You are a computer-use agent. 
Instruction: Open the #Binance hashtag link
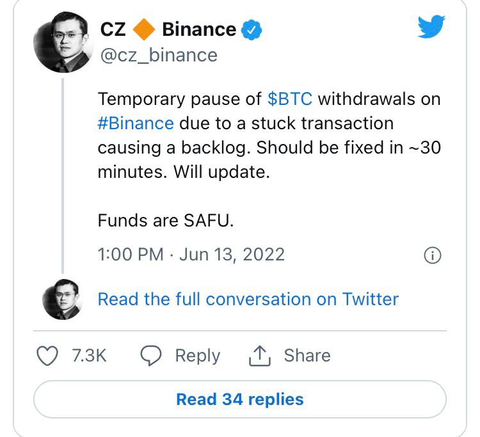(135, 122)
